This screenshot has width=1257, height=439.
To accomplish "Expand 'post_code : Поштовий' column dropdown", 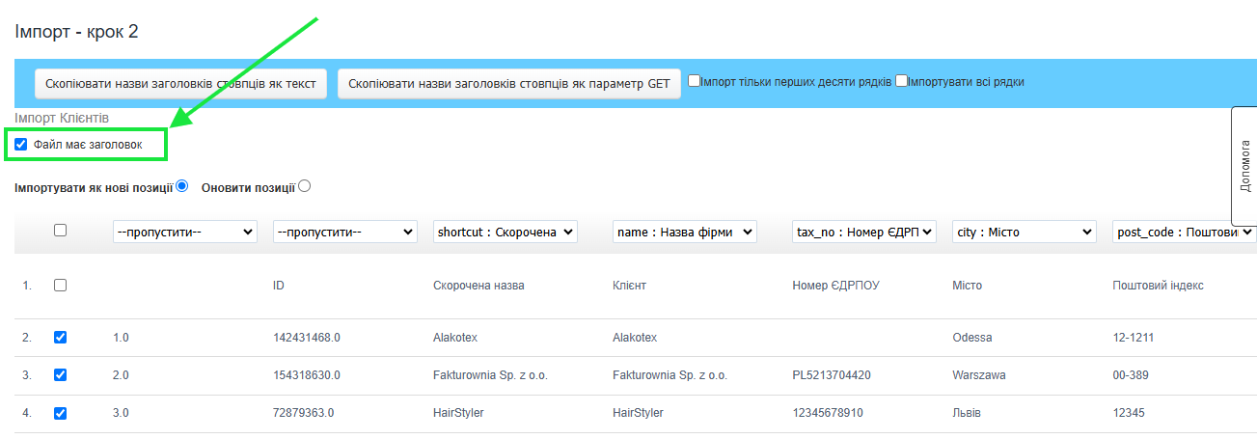I will coord(1185,232).
